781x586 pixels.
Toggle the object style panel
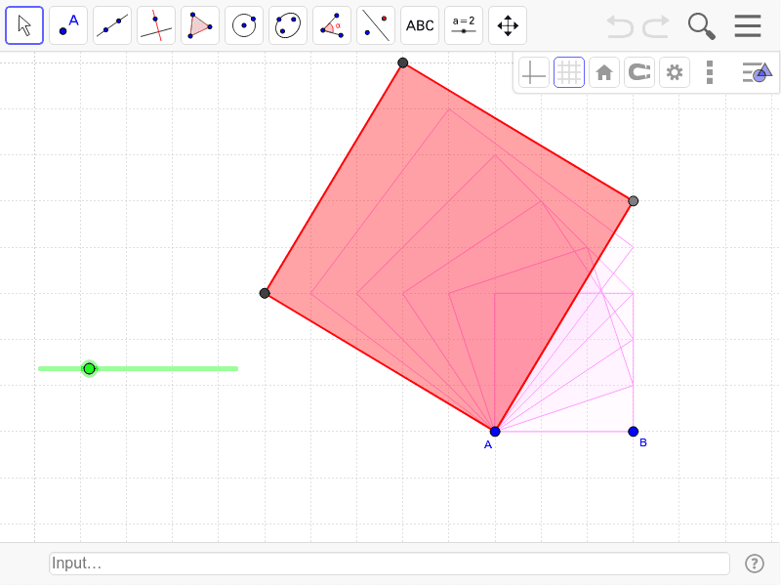[x=758, y=71]
